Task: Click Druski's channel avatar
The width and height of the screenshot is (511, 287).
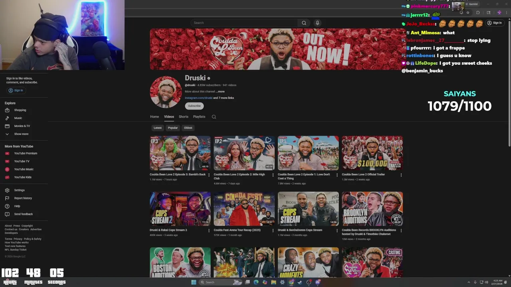Action: coord(166,92)
